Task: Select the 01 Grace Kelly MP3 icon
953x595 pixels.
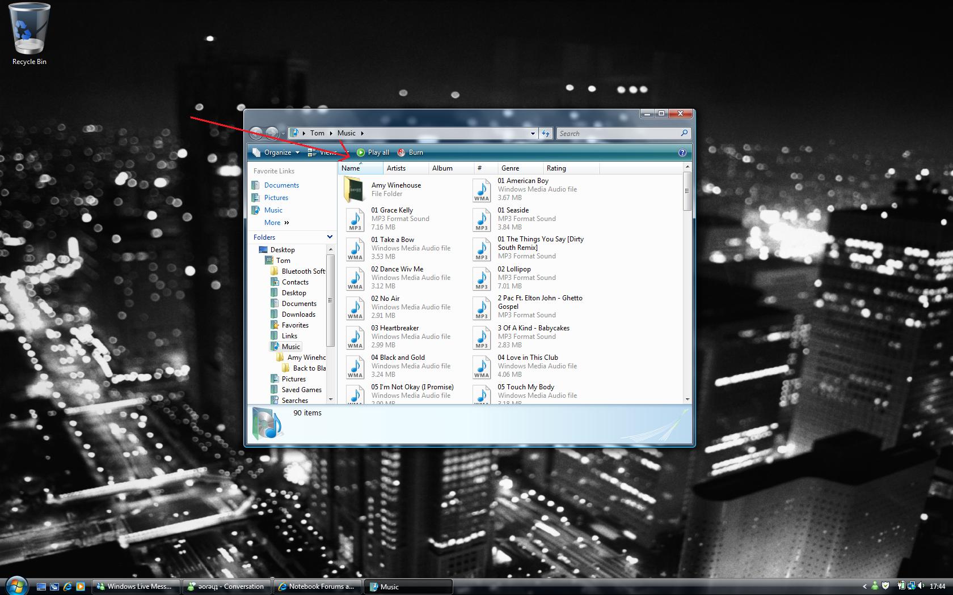Action: (x=355, y=219)
